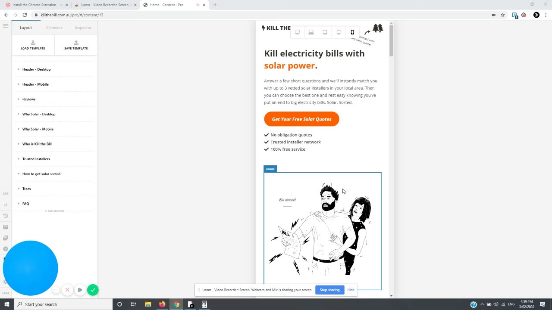The image size is (552, 310).
Task: Click Get Your Free Solar Quotes button
Action: point(301,119)
